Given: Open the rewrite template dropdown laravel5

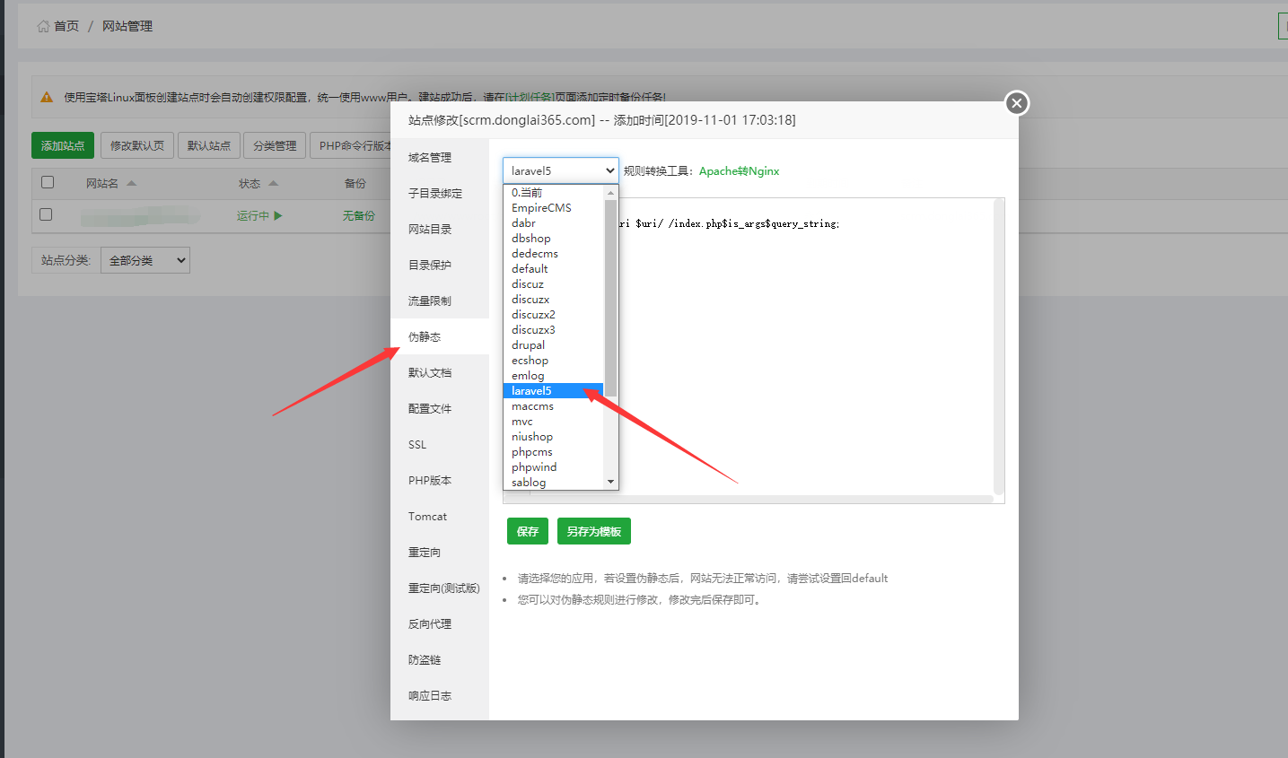Looking at the screenshot, I should (561, 170).
